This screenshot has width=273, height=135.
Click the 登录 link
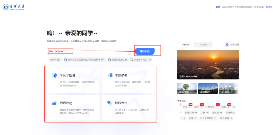coord(218,7)
